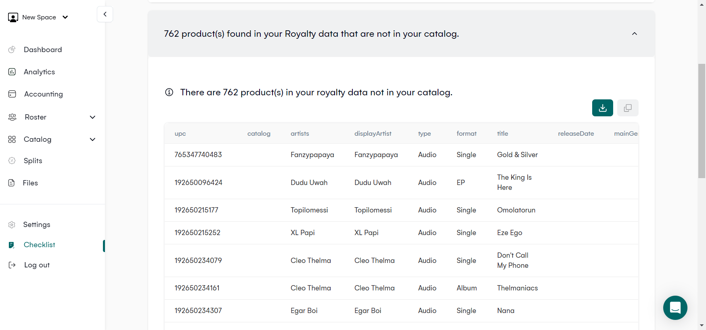Click the format column header
Viewport: 706px width, 330px height.
[467, 134]
